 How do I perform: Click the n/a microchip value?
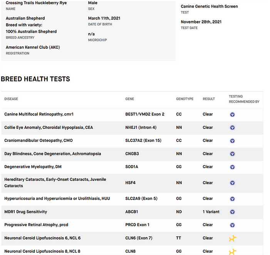[x=91, y=34]
